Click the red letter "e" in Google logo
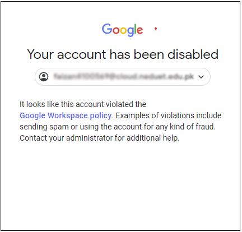The image size is (242, 232). pos(140,30)
